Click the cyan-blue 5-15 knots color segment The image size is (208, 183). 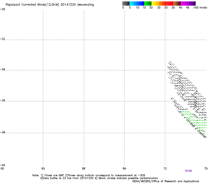pos(137,3)
